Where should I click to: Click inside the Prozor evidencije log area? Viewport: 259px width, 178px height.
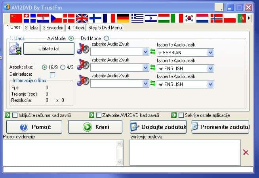(60, 152)
